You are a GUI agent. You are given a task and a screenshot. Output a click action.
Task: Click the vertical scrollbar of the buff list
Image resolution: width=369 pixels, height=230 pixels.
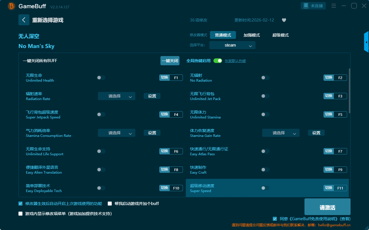coord(350,91)
